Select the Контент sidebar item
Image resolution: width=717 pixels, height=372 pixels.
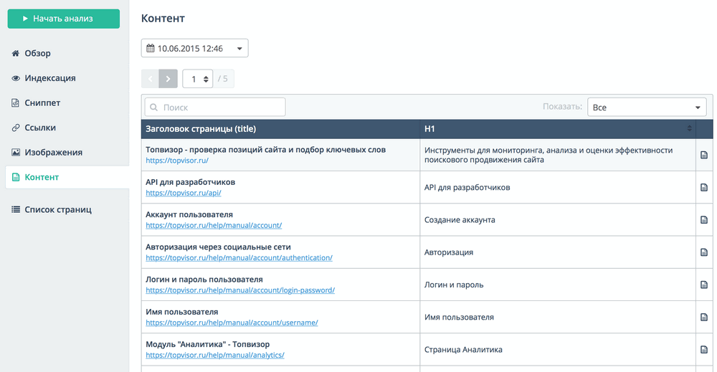click(67, 177)
